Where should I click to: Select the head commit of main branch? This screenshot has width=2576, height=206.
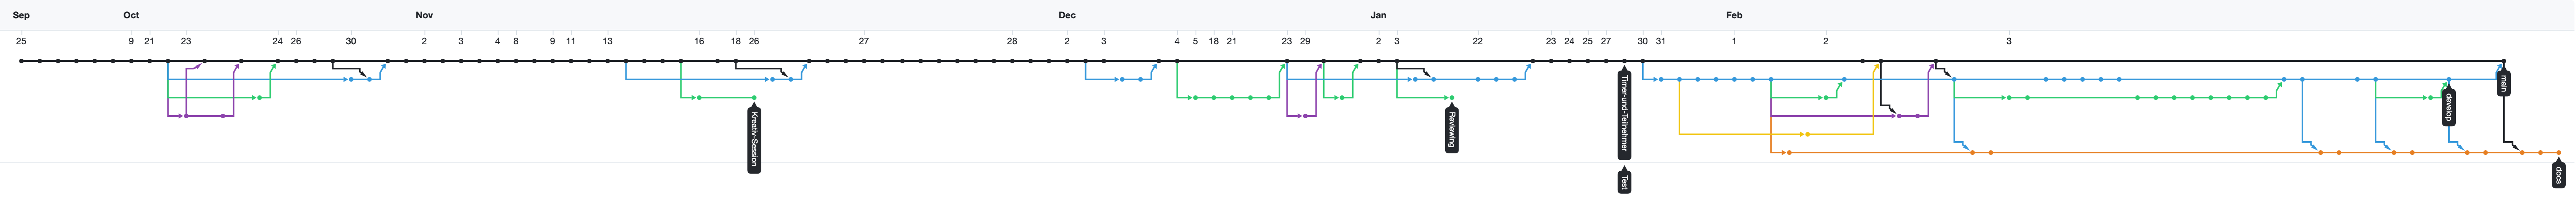click(x=2503, y=61)
